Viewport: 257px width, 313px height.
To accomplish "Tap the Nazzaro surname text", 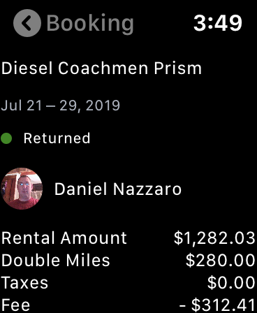I will (x=147, y=189).
